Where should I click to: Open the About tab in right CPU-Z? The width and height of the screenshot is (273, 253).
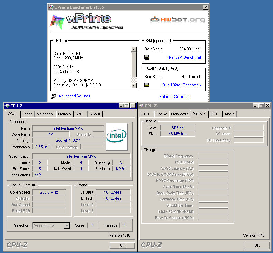[229, 114]
